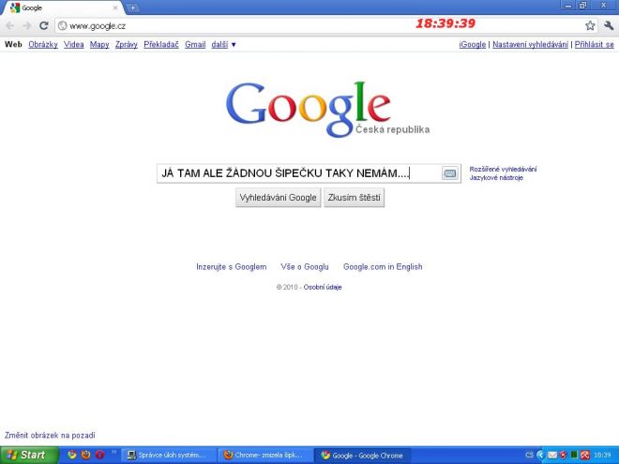Open the Mapy link

click(x=99, y=45)
